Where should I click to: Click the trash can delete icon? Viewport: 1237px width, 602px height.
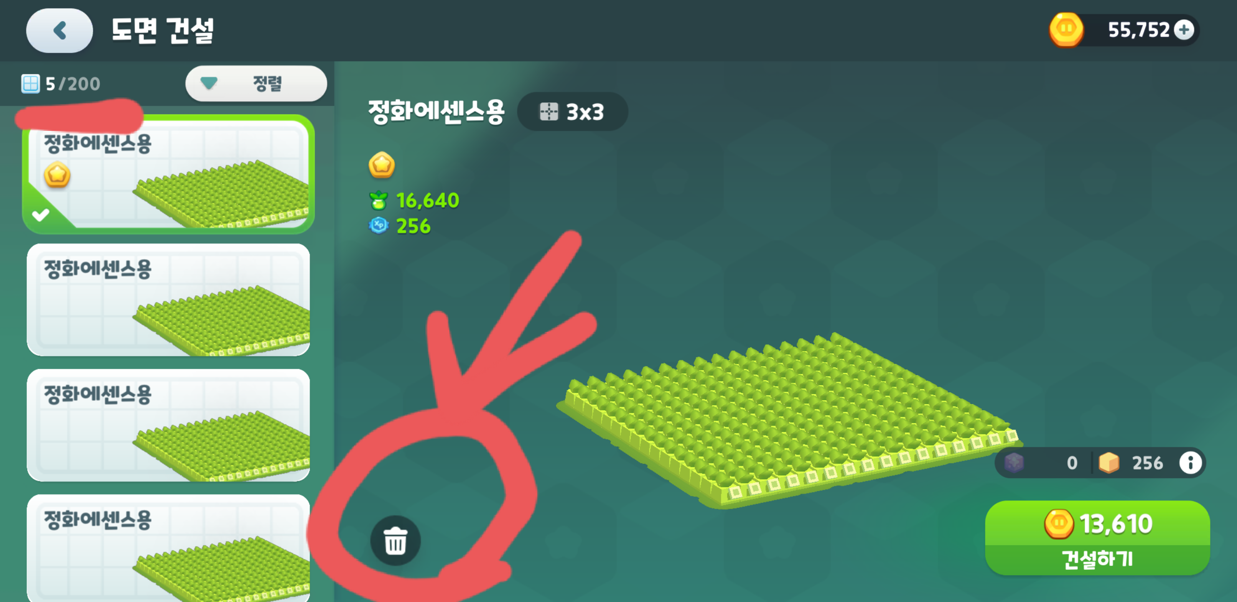point(395,541)
